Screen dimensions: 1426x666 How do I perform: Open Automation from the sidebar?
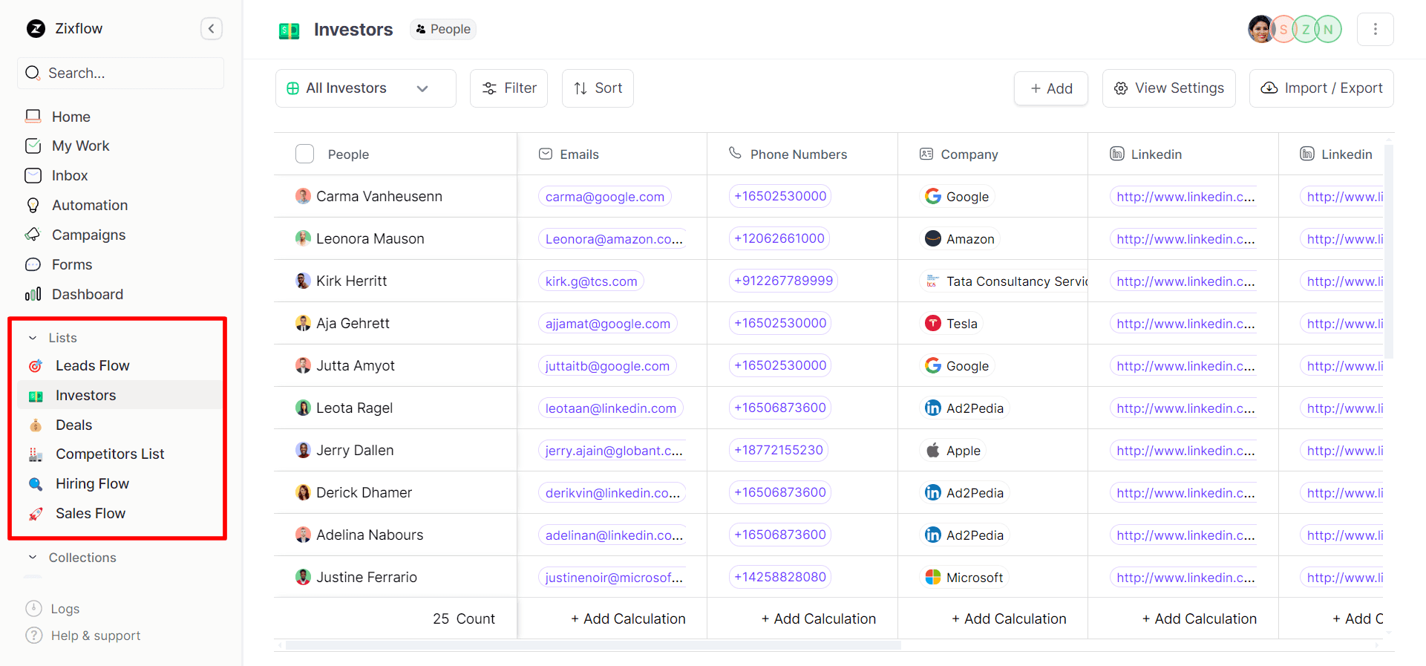click(x=89, y=205)
